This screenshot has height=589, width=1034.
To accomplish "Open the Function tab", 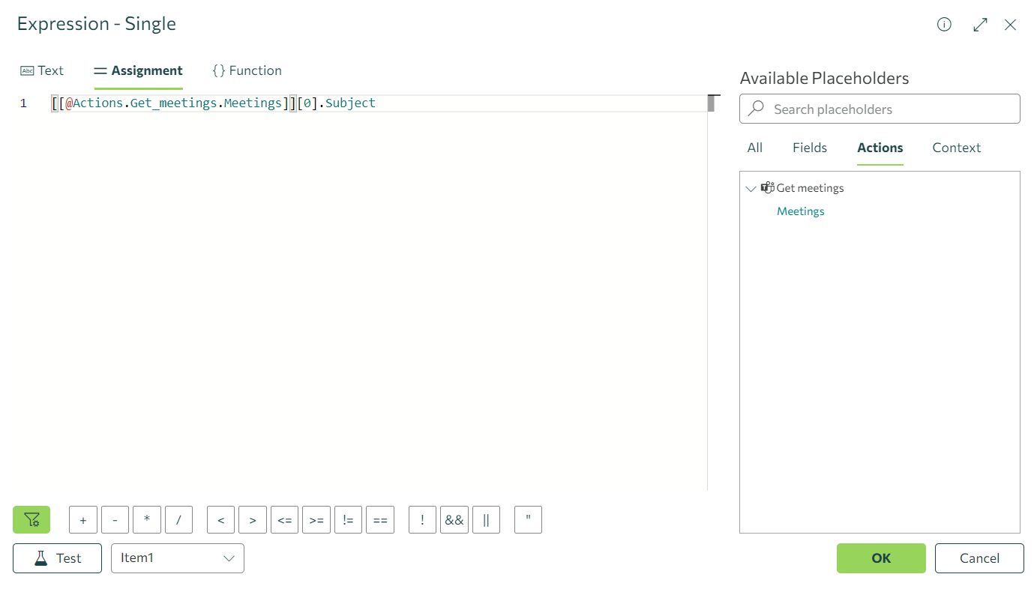I will 247,70.
